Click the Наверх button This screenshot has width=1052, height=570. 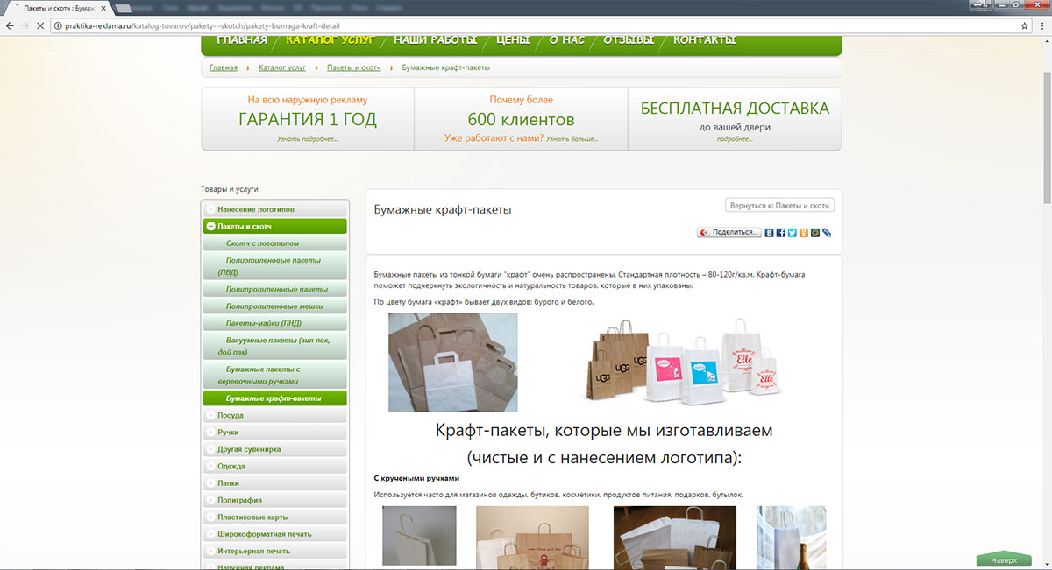pyautogui.click(x=1002, y=559)
